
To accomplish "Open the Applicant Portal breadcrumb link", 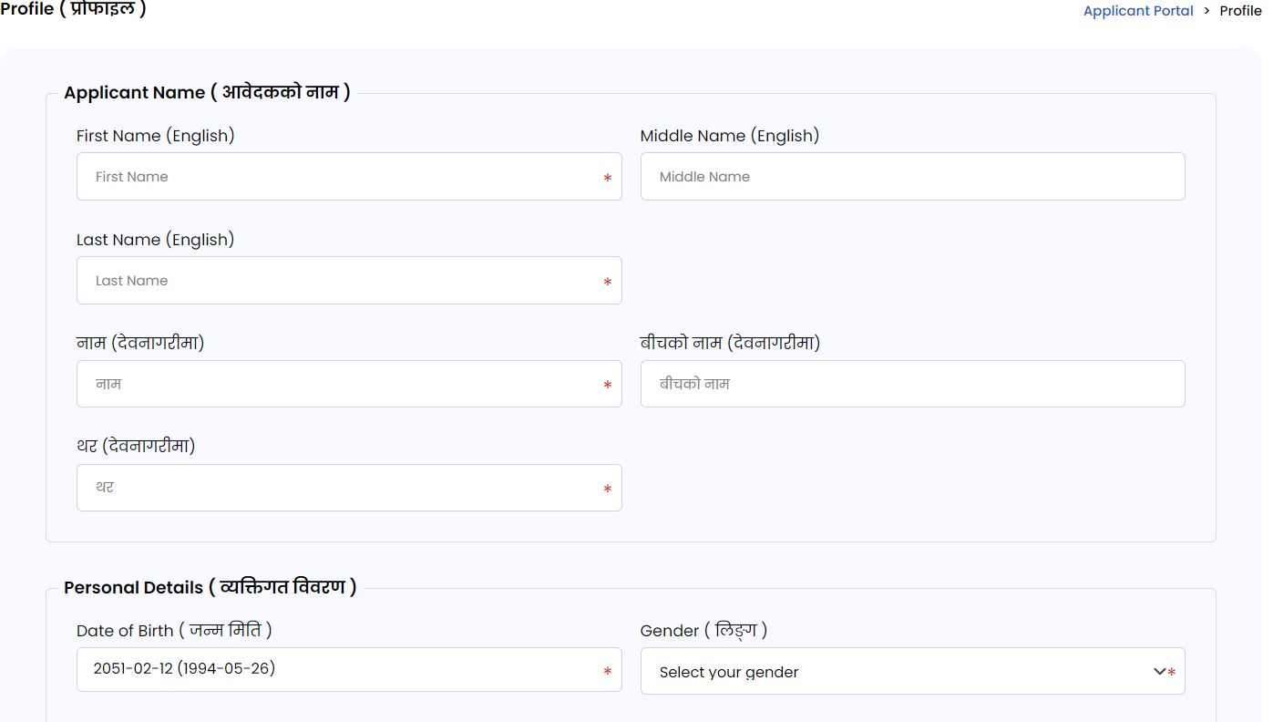I will 1137,11.
